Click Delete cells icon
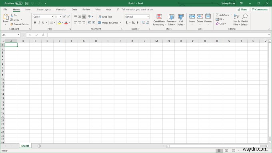This screenshot has height=153, width=272. tap(200, 17)
